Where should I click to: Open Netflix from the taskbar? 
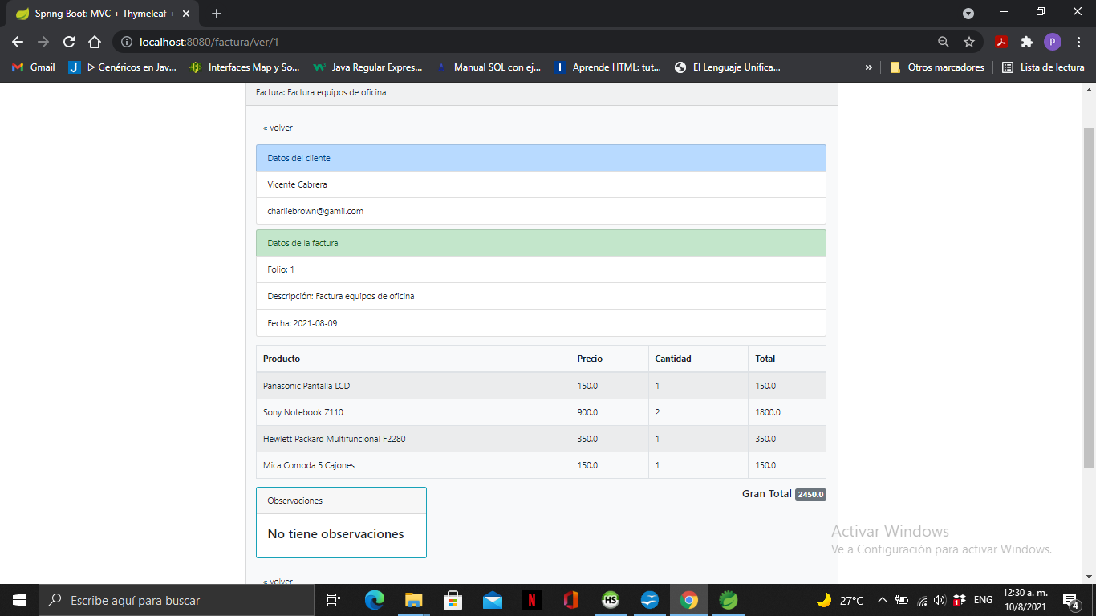(x=532, y=599)
